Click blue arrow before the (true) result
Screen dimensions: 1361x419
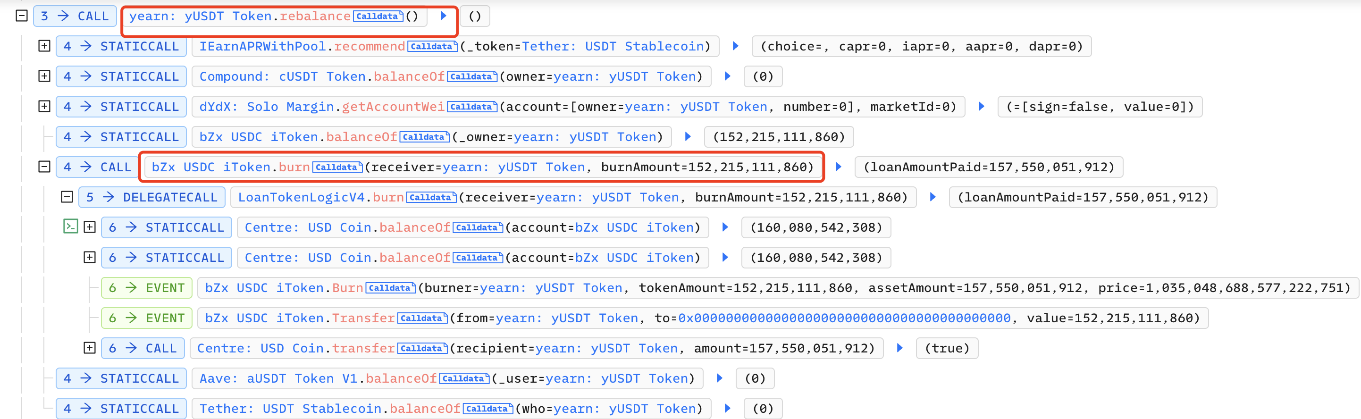(900, 348)
